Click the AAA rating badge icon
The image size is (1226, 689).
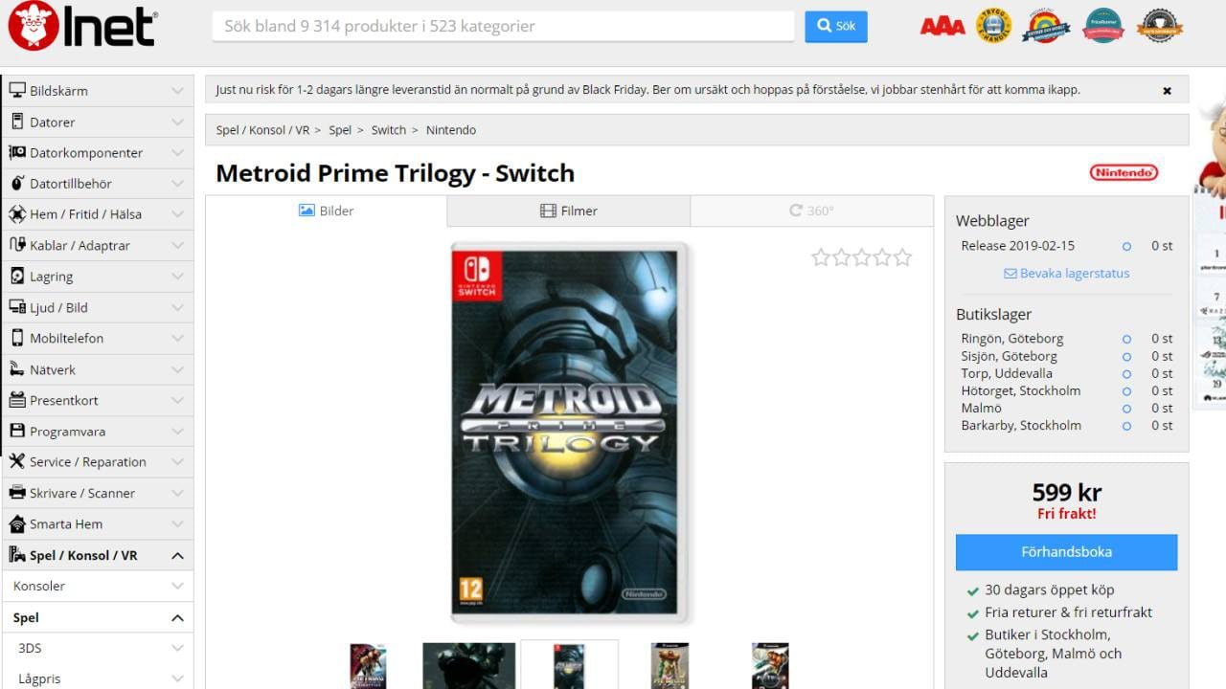point(942,26)
